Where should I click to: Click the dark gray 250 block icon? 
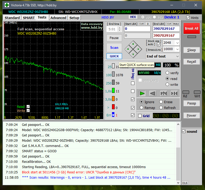click(113, 82)
